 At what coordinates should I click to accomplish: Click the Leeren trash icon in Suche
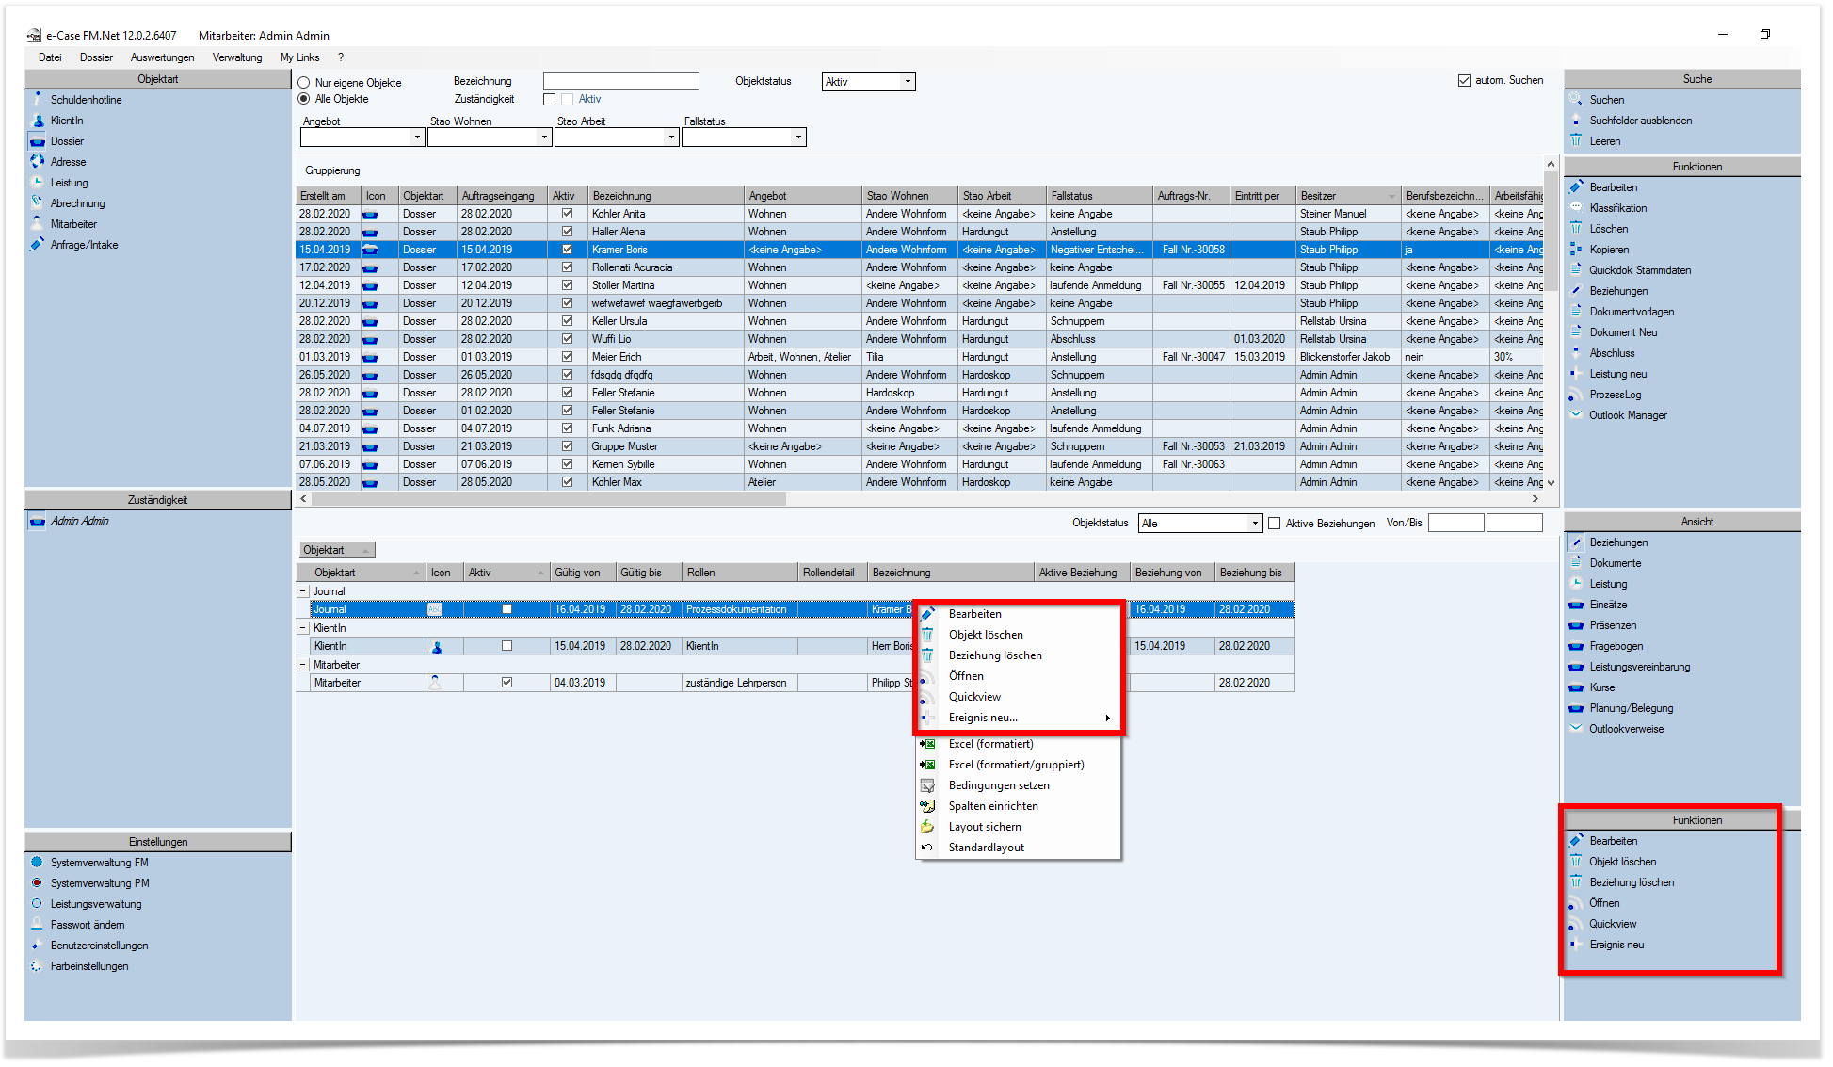coord(1576,141)
